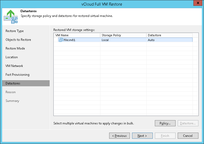The width and height of the screenshot is (204, 144).
Task: Select the Location step
Action: tap(12, 57)
